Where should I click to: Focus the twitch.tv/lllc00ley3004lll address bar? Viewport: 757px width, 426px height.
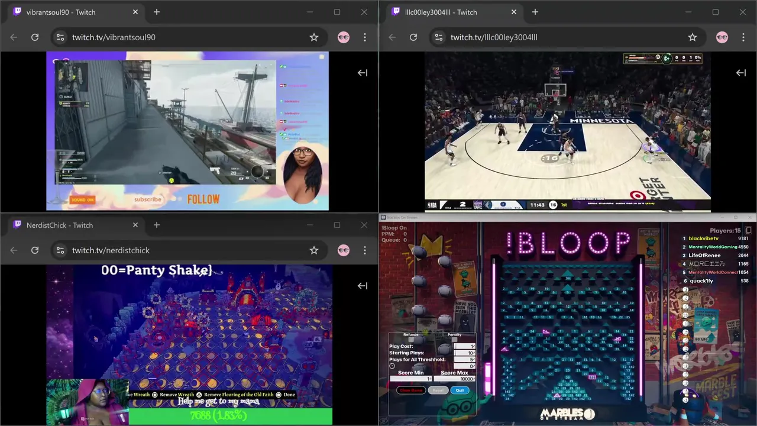tap(567, 37)
